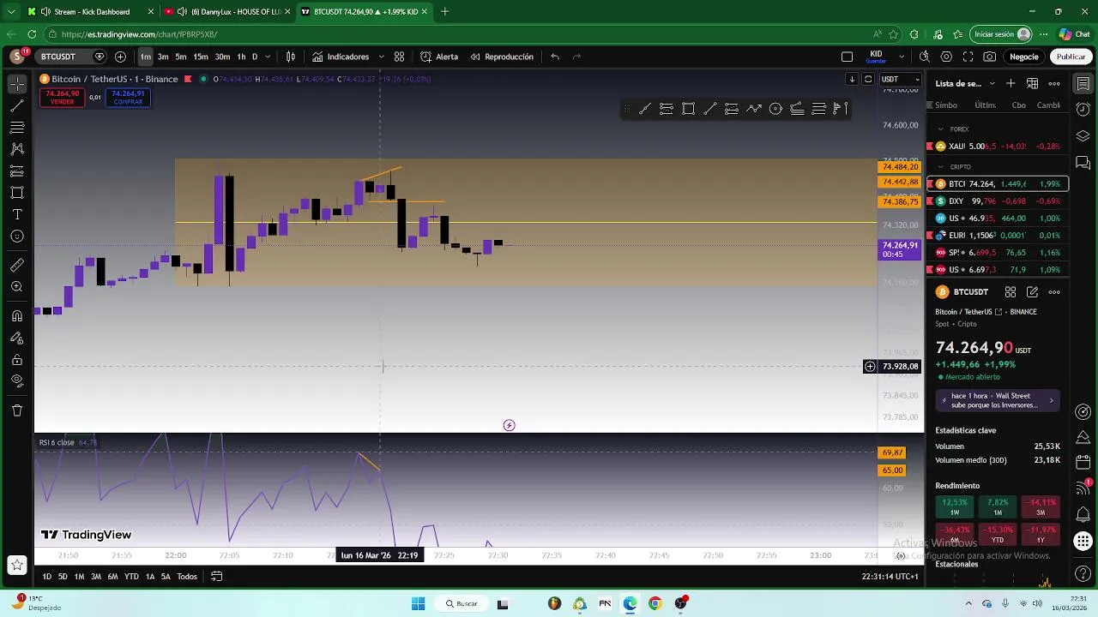This screenshot has height=617, width=1098.
Task: Open the patterns drawing tool
Action: 17,149
